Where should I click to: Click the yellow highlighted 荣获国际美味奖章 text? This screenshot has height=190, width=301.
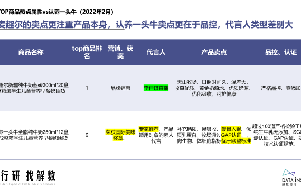coord(120,135)
